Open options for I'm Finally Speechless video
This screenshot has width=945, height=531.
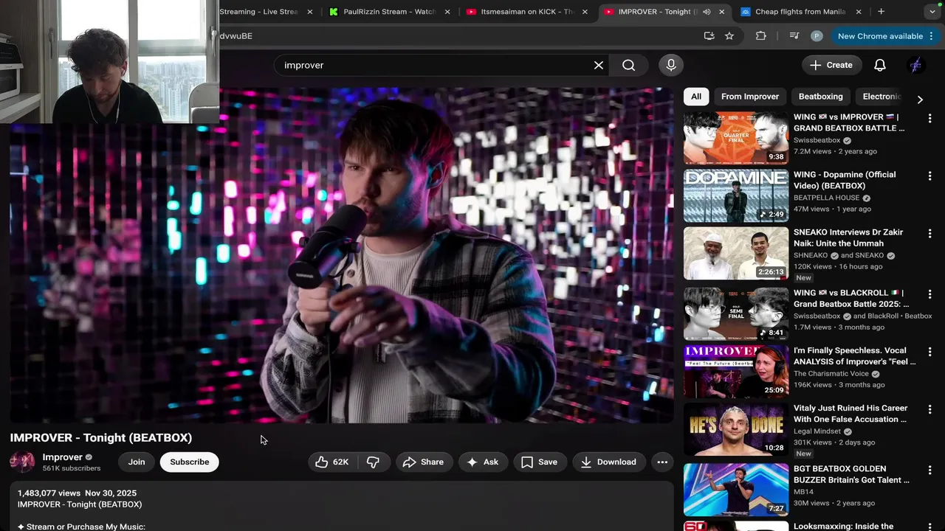tap(929, 352)
